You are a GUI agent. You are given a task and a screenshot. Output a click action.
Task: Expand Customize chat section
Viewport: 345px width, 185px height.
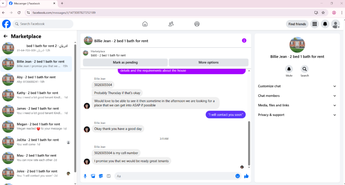(x=297, y=86)
